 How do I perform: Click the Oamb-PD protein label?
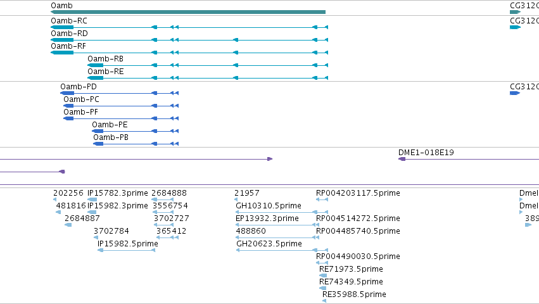click(79, 87)
